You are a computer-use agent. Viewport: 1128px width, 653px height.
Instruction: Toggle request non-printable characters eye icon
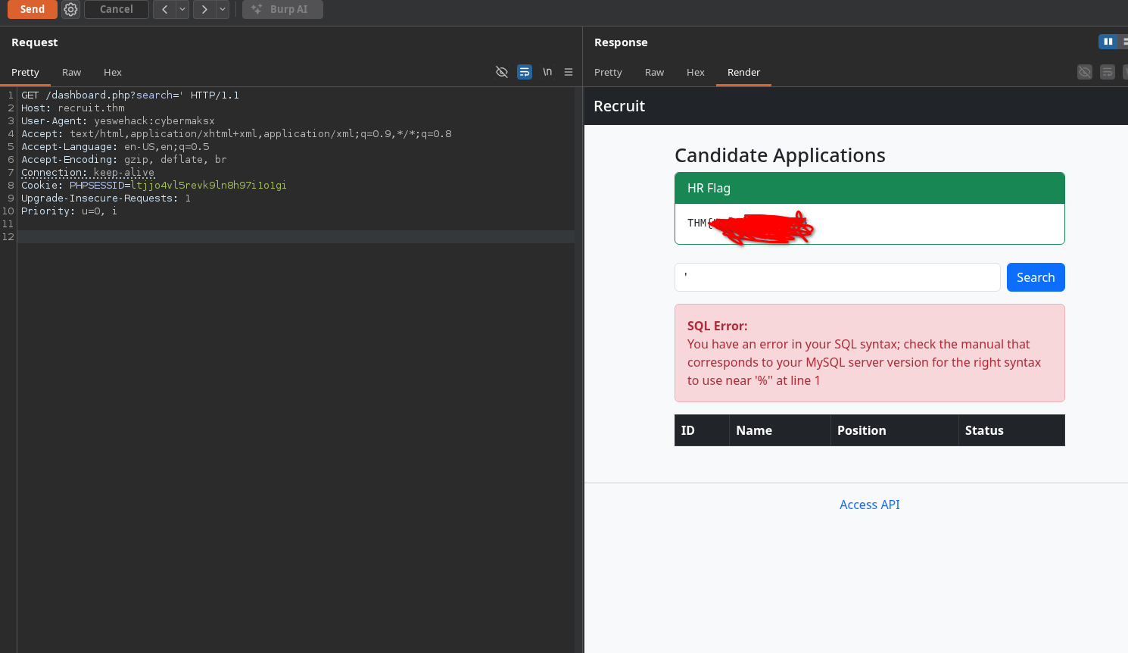(501, 72)
